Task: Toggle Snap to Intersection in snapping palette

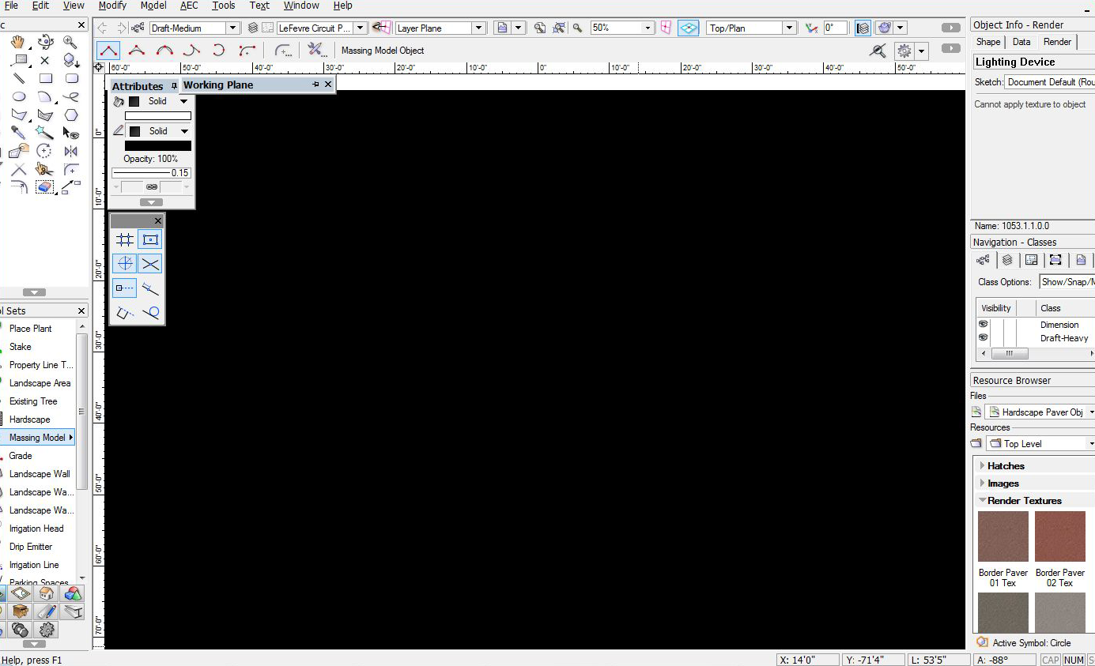Action: [150, 264]
